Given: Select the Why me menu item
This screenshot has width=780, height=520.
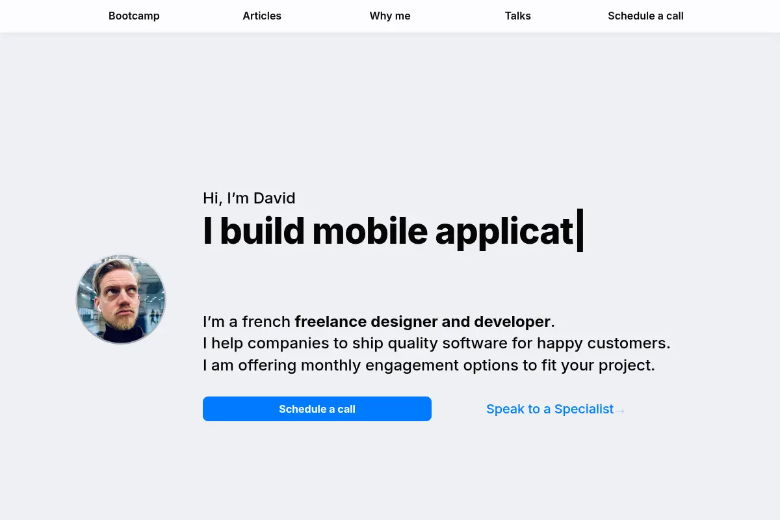Looking at the screenshot, I should (390, 16).
